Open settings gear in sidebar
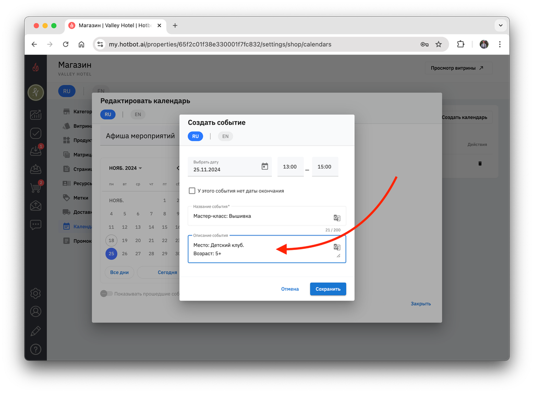The image size is (534, 393). (x=35, y=293)
